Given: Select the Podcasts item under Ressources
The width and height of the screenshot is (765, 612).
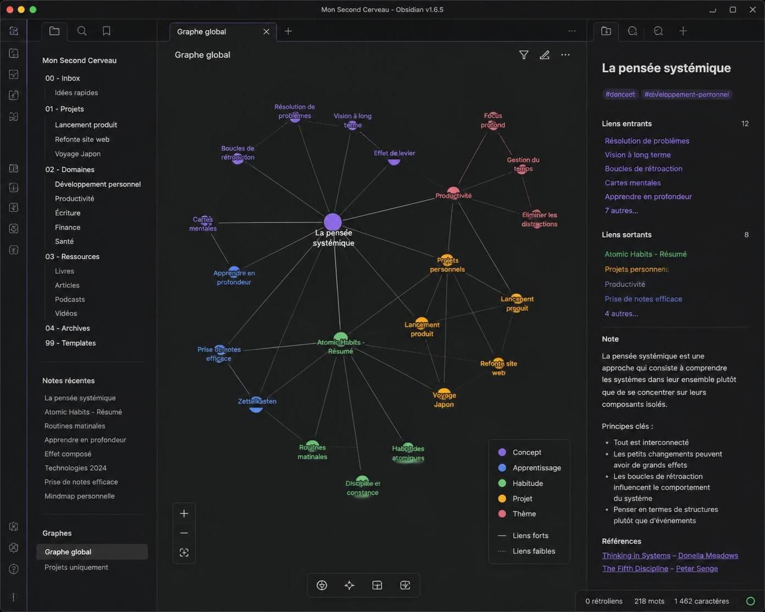Looking at the screenshot, I should [x=70, y=299].
